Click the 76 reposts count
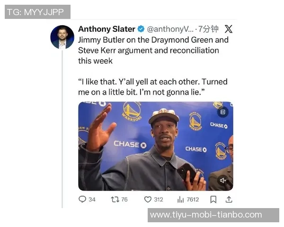This screenshot has width=284, height=227. tap(124, 200)
